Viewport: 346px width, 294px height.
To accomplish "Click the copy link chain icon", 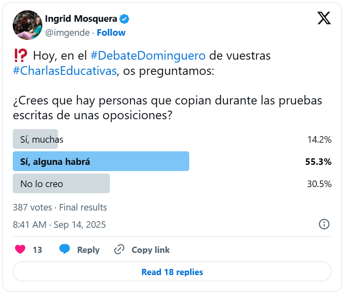I will click(x=119, y=250).
